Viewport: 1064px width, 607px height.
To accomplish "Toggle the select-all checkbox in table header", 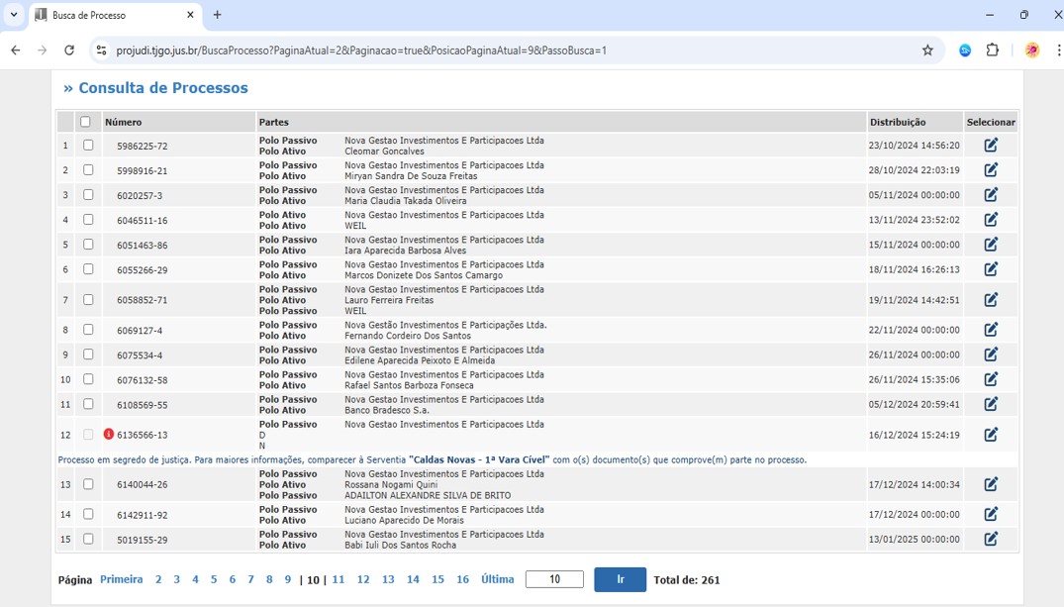I will coord(85,122).
